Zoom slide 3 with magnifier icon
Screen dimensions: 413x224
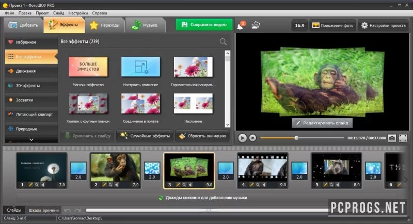[x=184, y=185]
